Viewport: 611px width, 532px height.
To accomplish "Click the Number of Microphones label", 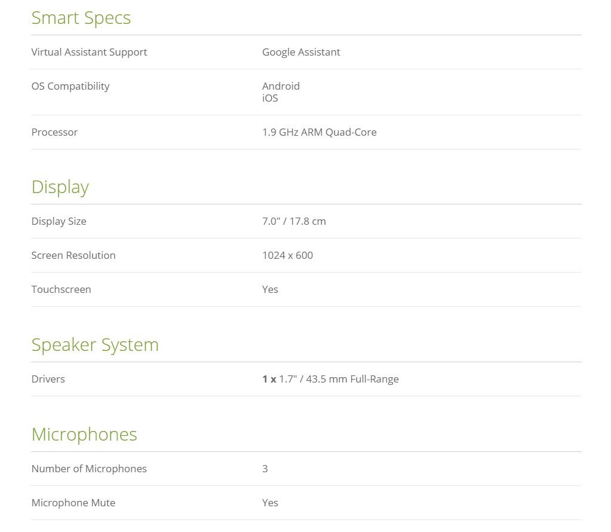I will 89,469.
